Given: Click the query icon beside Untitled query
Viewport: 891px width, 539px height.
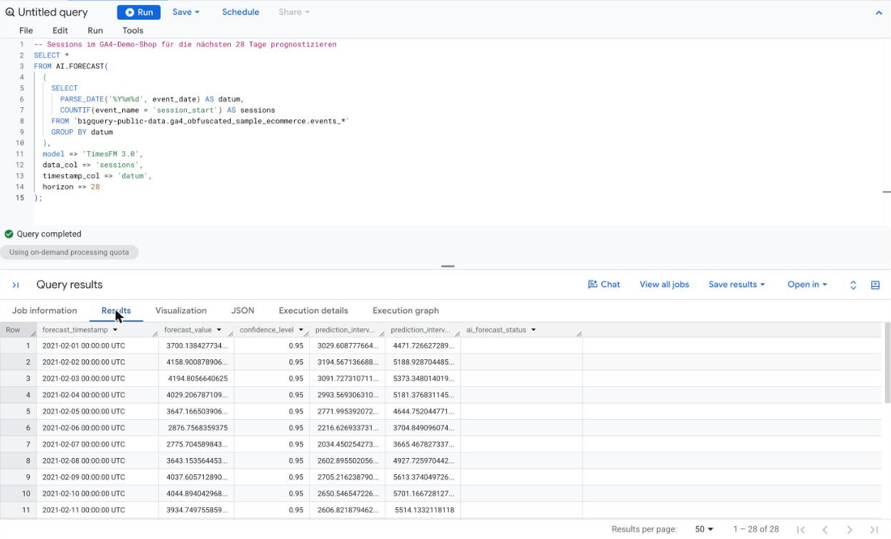Looking at the screenshot, I should click(10, 12).
